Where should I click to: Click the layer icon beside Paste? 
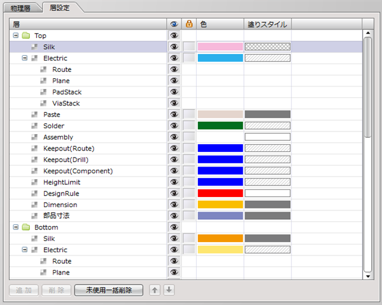click(35, 114)
